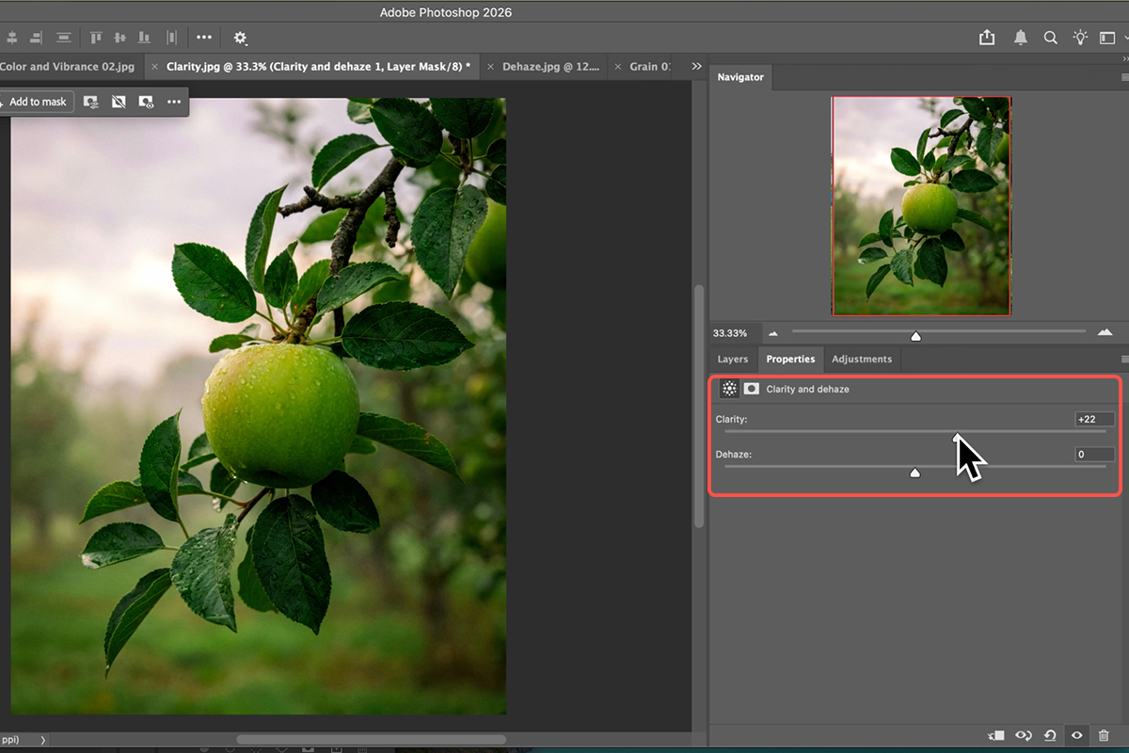
Task: Open the notifications bell
Action: pos(1020,38)
